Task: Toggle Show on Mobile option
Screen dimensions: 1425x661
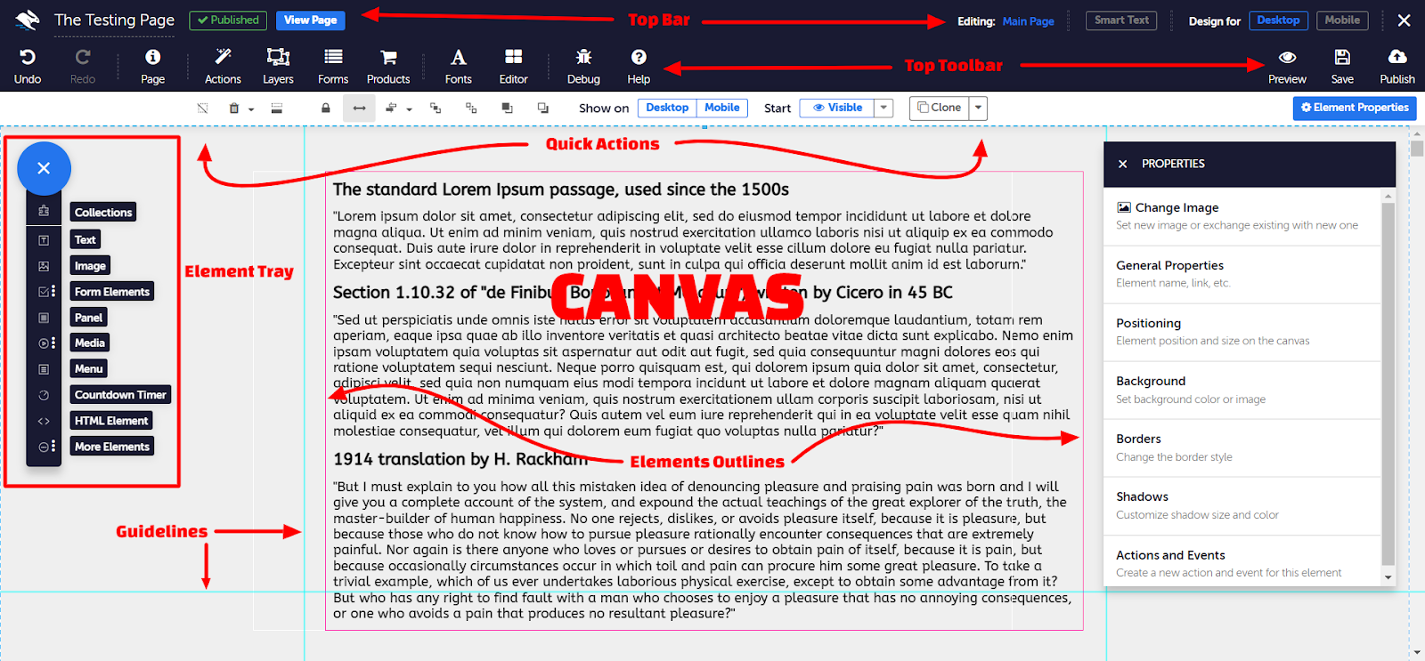Action: [721, 108]
